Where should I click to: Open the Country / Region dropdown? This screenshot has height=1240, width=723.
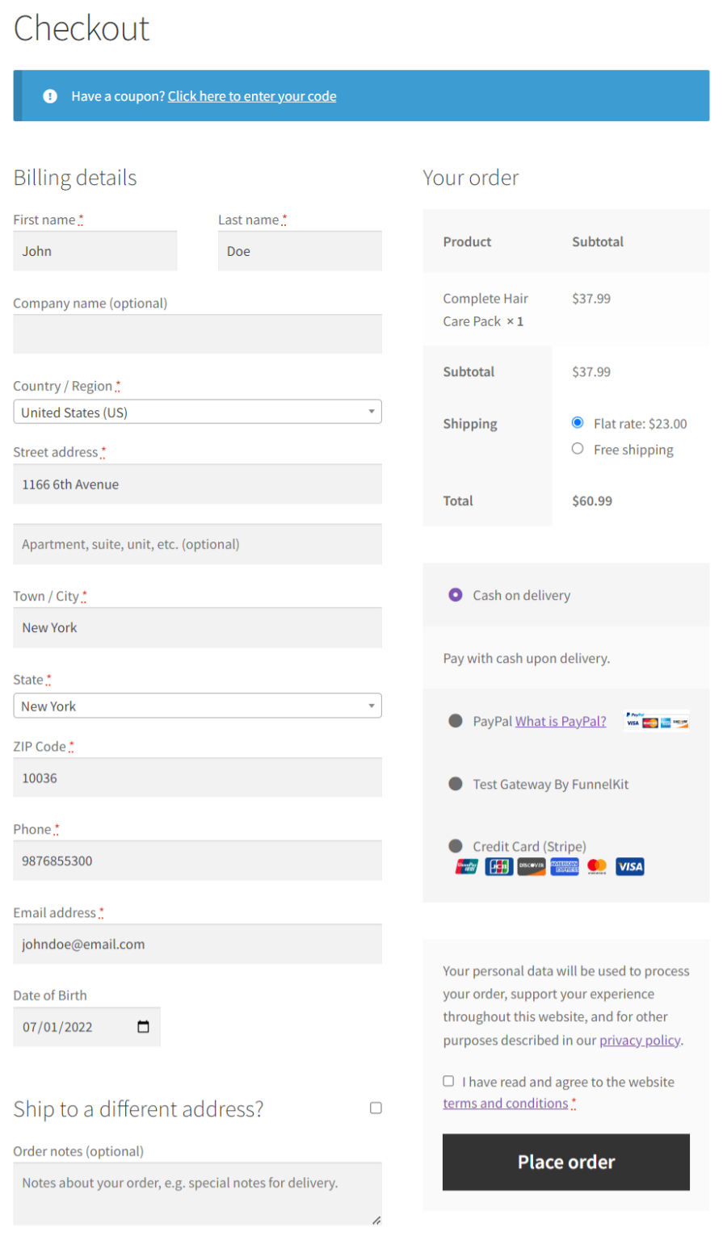tap(197, 412)
